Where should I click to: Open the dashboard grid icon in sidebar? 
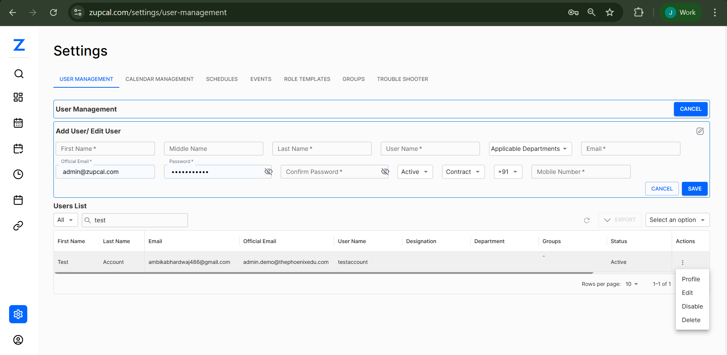pyautogui.click(x=18, y=97)
